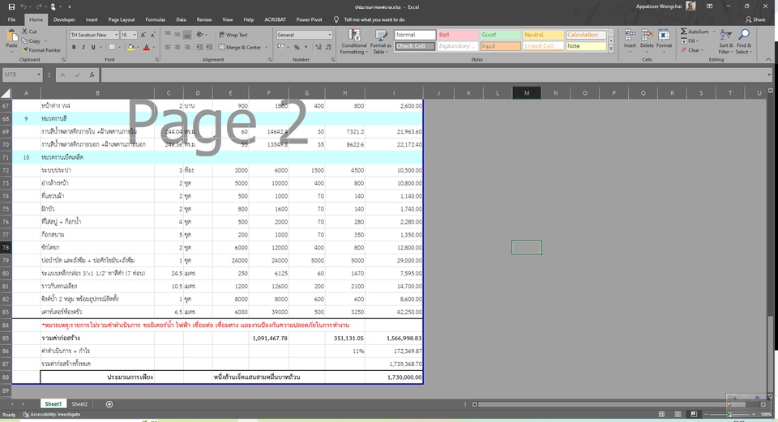This screenshot has width=778, height=422.
Task: Click the Increase Indent icon
Action: point(209,47)
